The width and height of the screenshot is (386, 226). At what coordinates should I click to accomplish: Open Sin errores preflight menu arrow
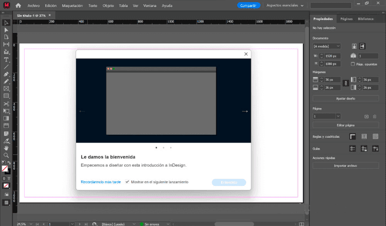coord(168,224)
